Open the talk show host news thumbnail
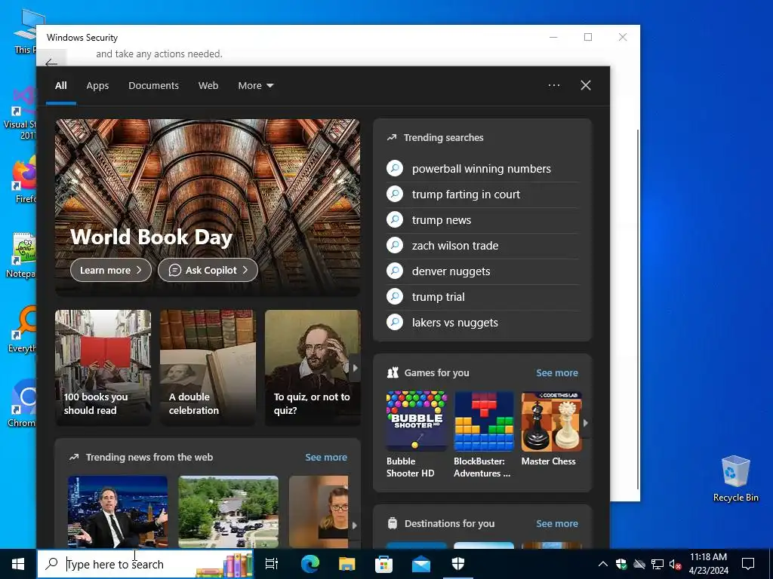This screenshot has width=773, height=579. point(117,512)
